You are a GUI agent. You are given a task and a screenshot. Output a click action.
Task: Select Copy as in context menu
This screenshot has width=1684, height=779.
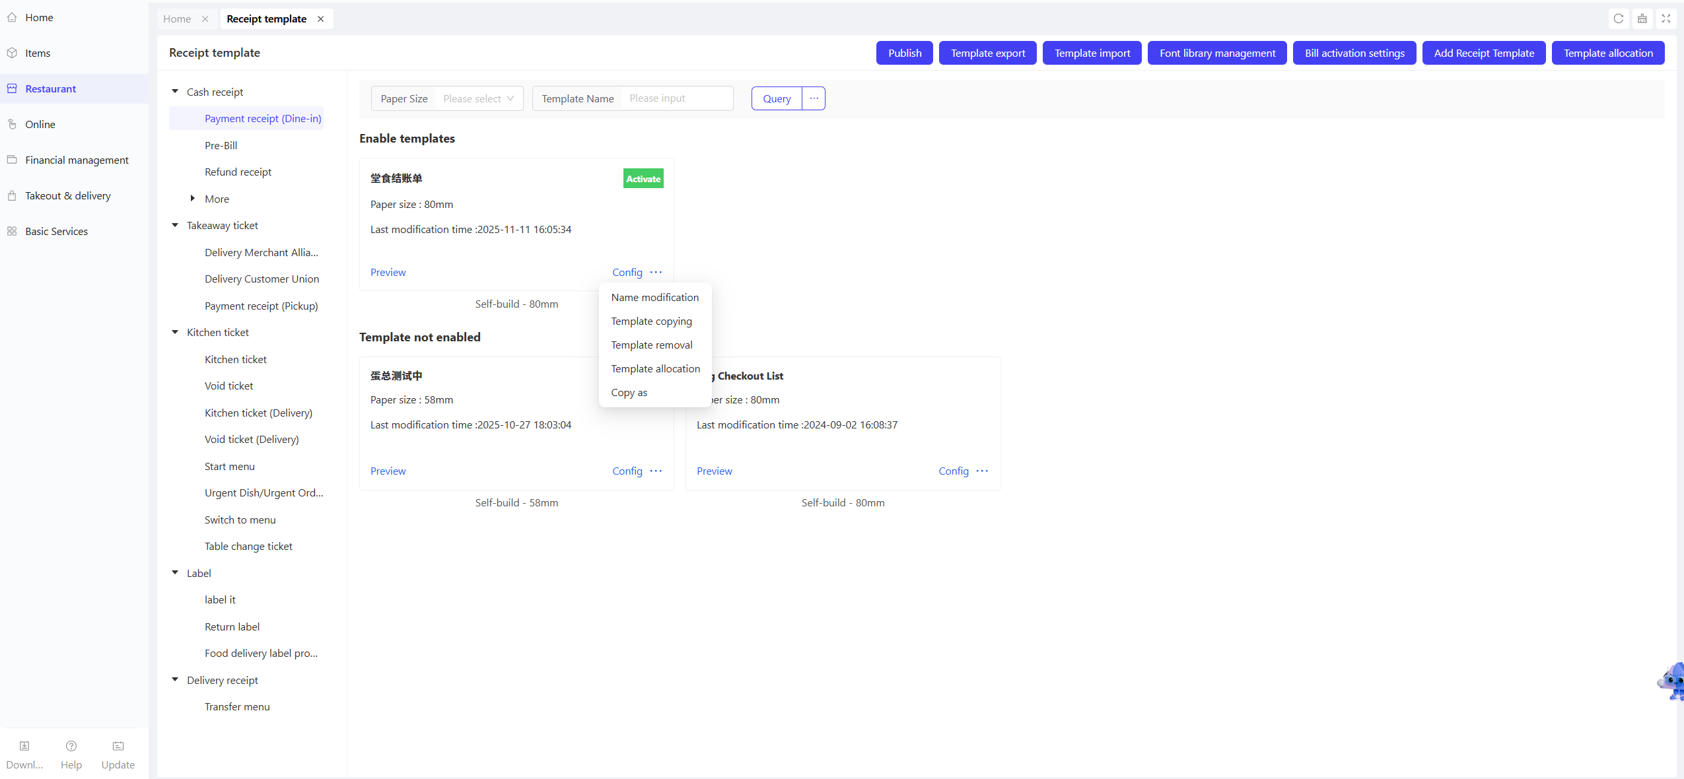click(629, 392)
